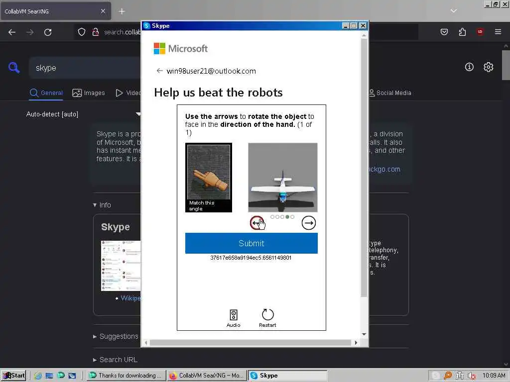Open the list all tabs chevron
Screen dimensions: 510x382
tap(454, 11)
